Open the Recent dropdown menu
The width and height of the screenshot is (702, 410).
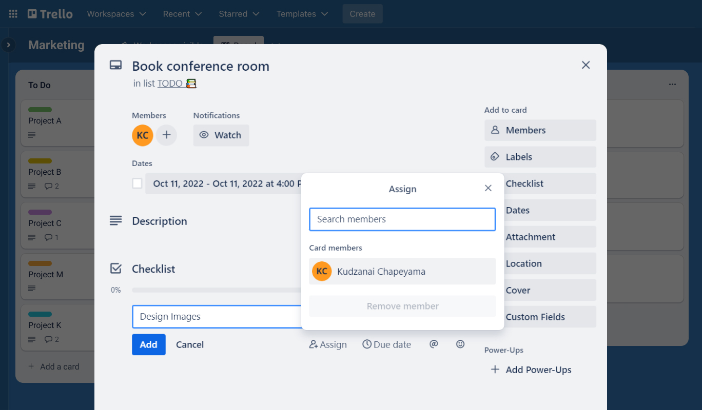tap(182, 14)
